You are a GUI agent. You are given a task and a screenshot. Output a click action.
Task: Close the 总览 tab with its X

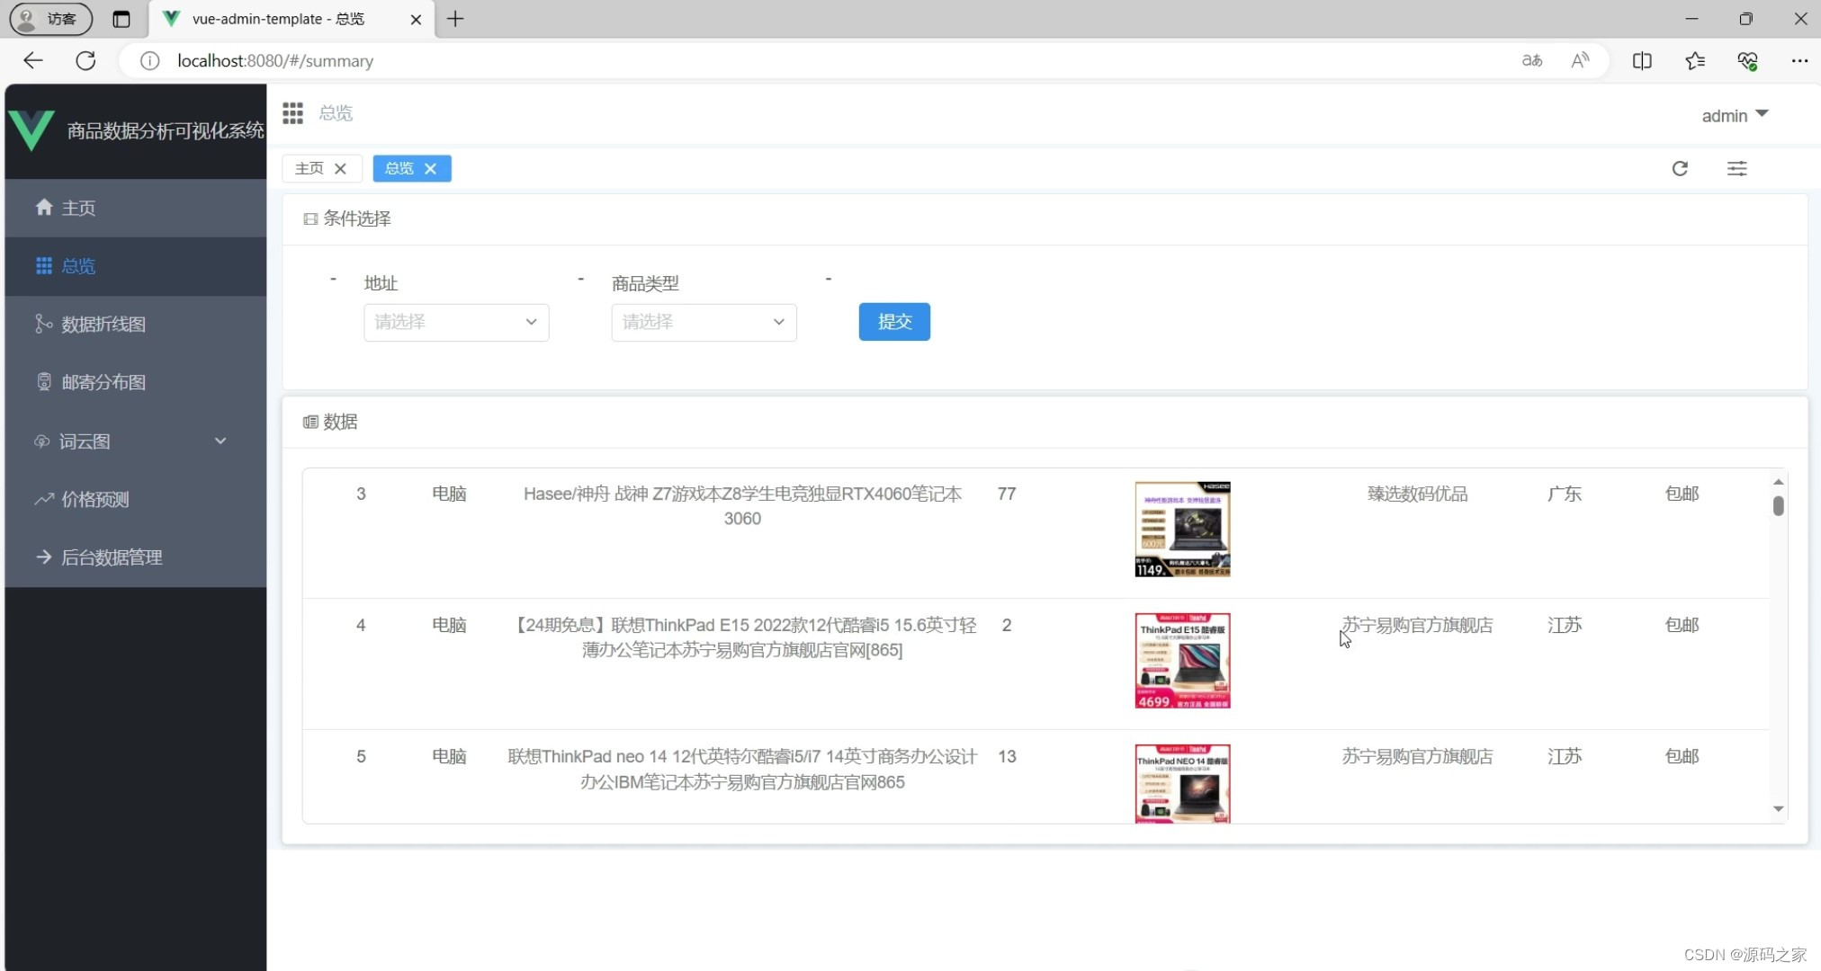point(430,169)
